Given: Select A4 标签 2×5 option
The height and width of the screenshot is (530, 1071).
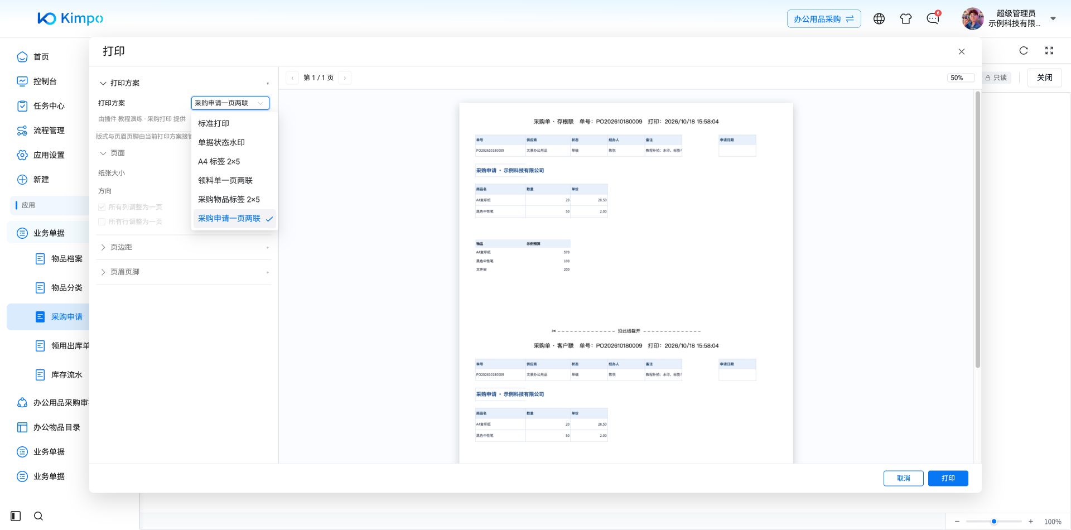Looking at the screenshot, I should point(234,161).
